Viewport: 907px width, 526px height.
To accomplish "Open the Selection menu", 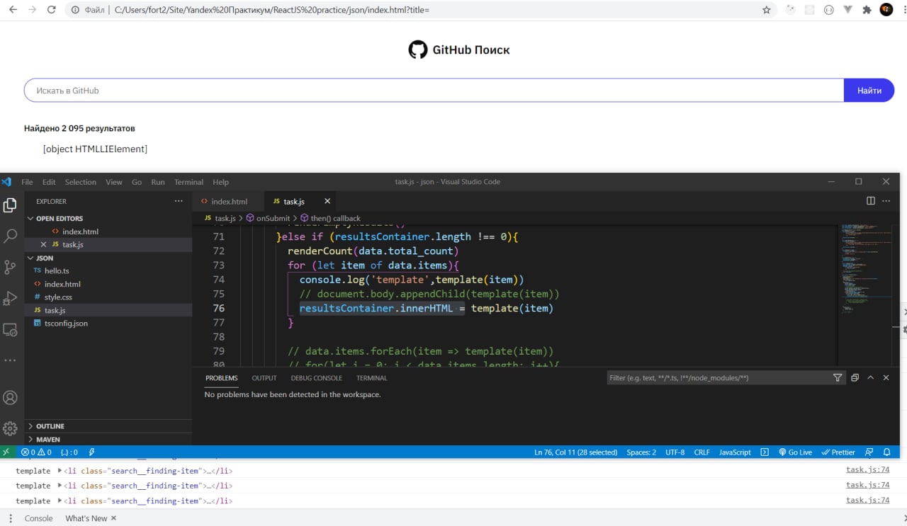I will 81,182.
